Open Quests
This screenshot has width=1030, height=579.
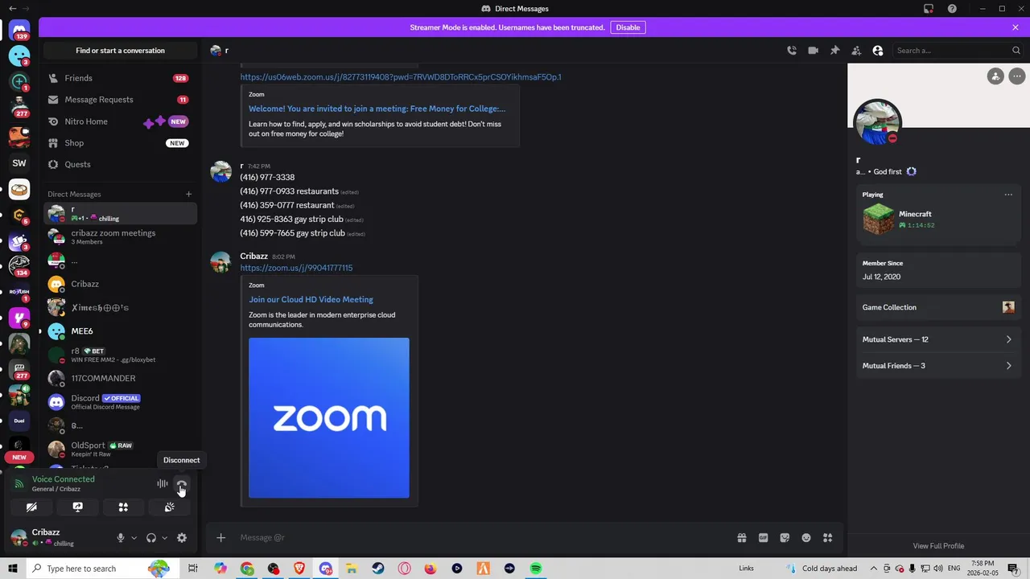pos(121,165)
